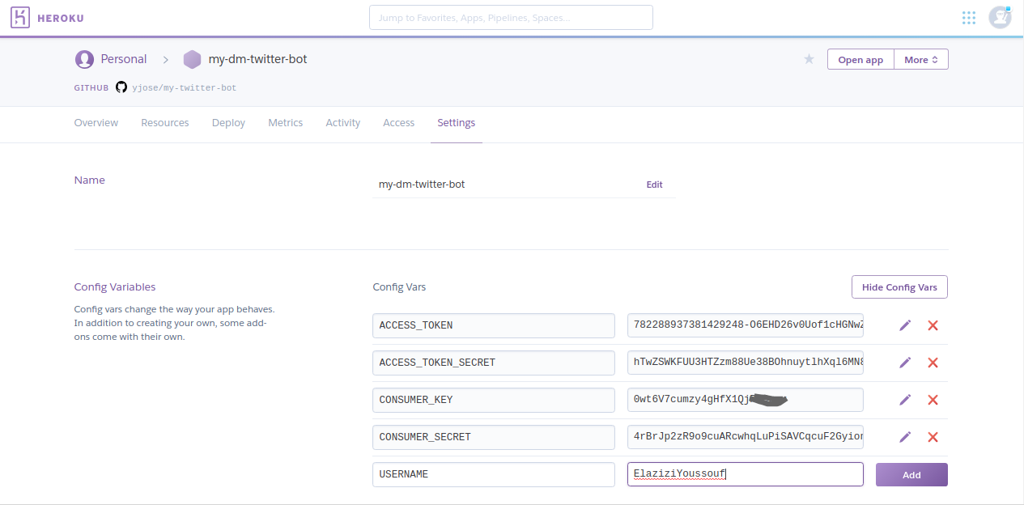Click the Jump to Favorites search field
Viewport: 1024px width, 505px height.
click(510, 17)
